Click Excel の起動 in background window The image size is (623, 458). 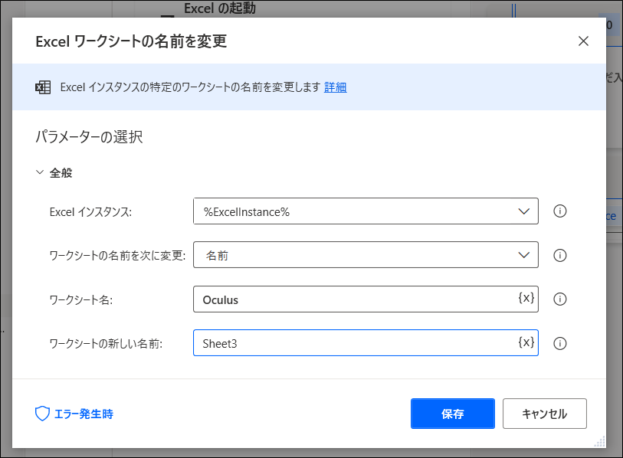220,8
